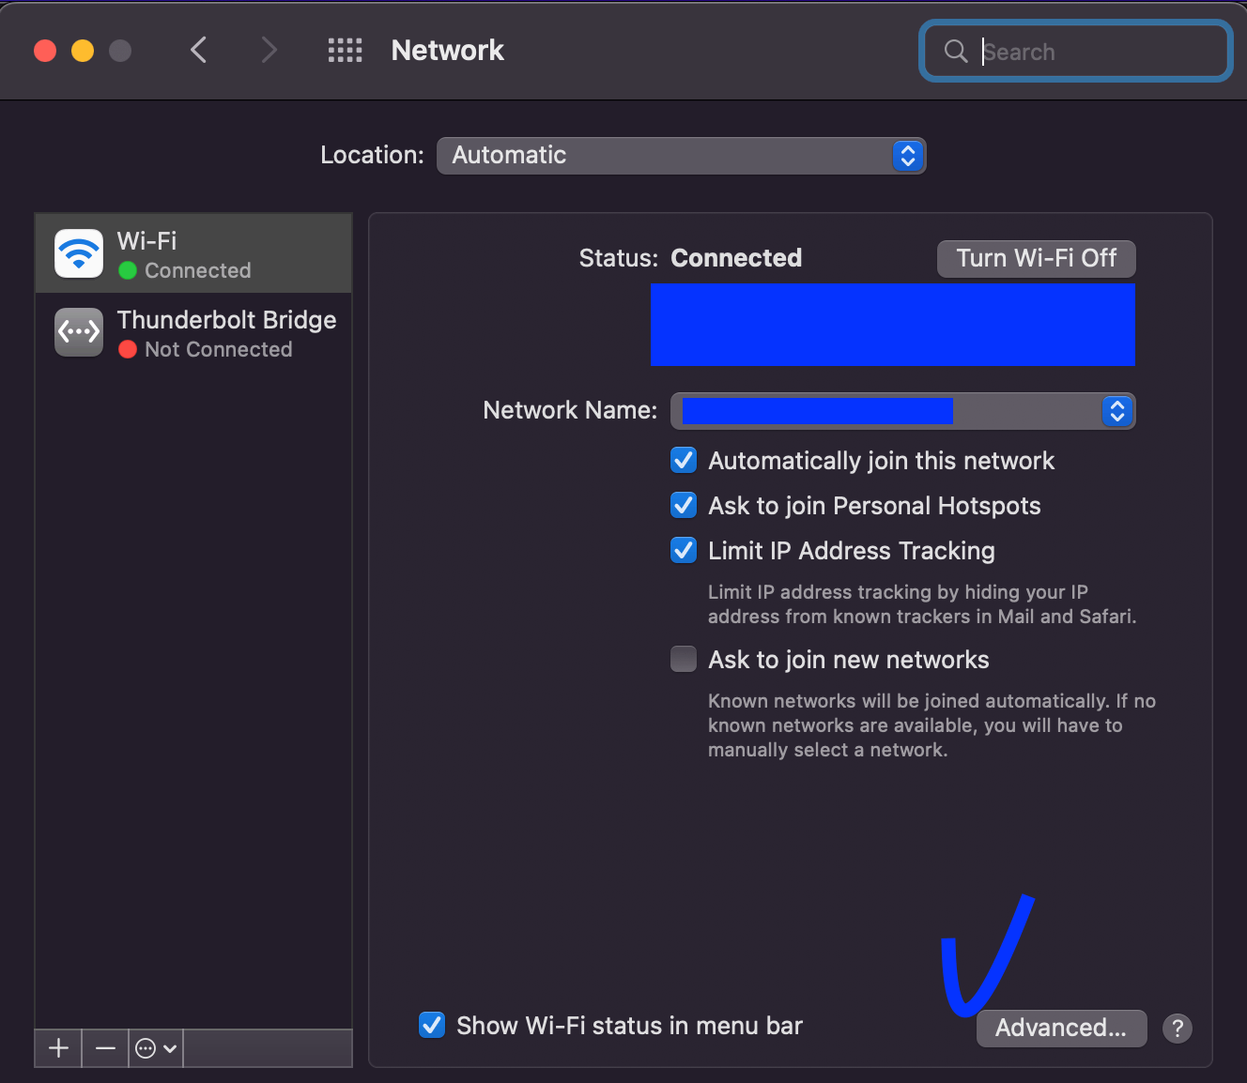
Task: Uncheck Show Wi-Fi status in menu bar
Action: tap(432, 1026)
